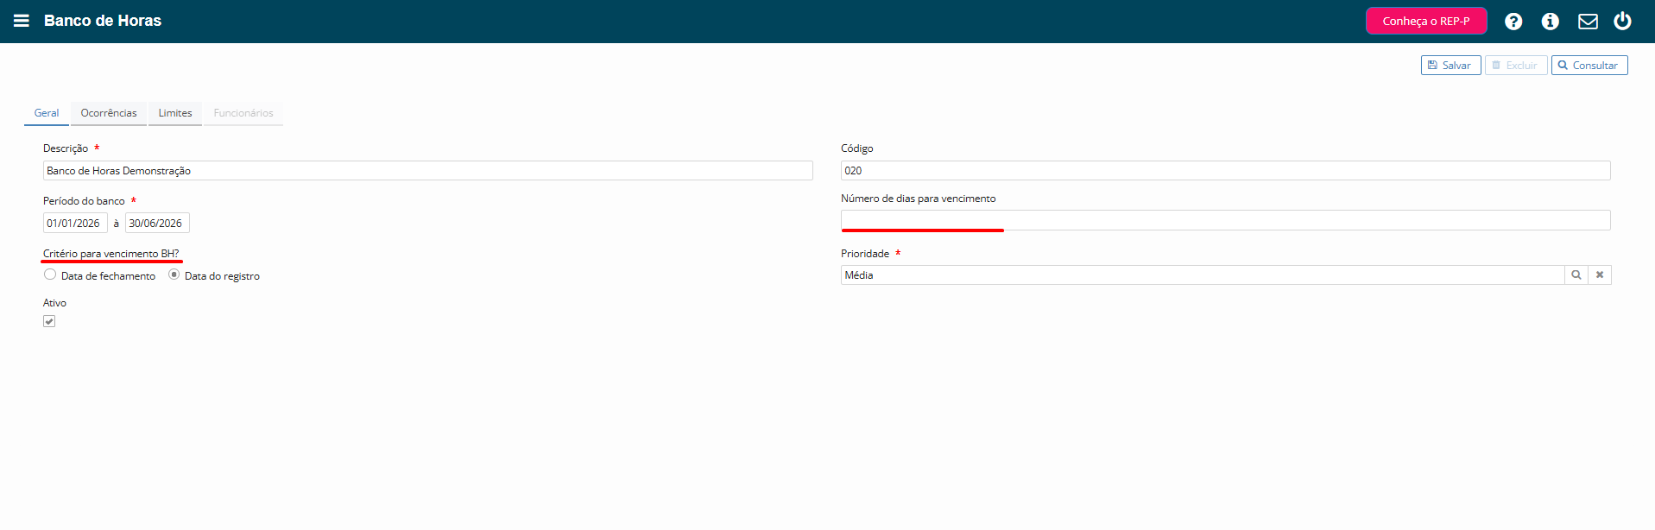Open the hamburger navigation menu
Image resolution: width=1655 pixels, height=530 pixels.
tap(22, 21)
